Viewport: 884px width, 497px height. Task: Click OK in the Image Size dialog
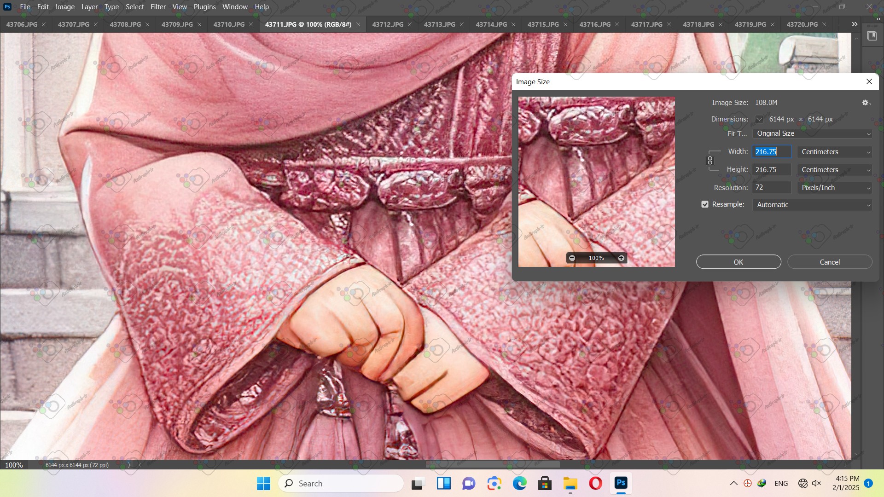[739, 262]
